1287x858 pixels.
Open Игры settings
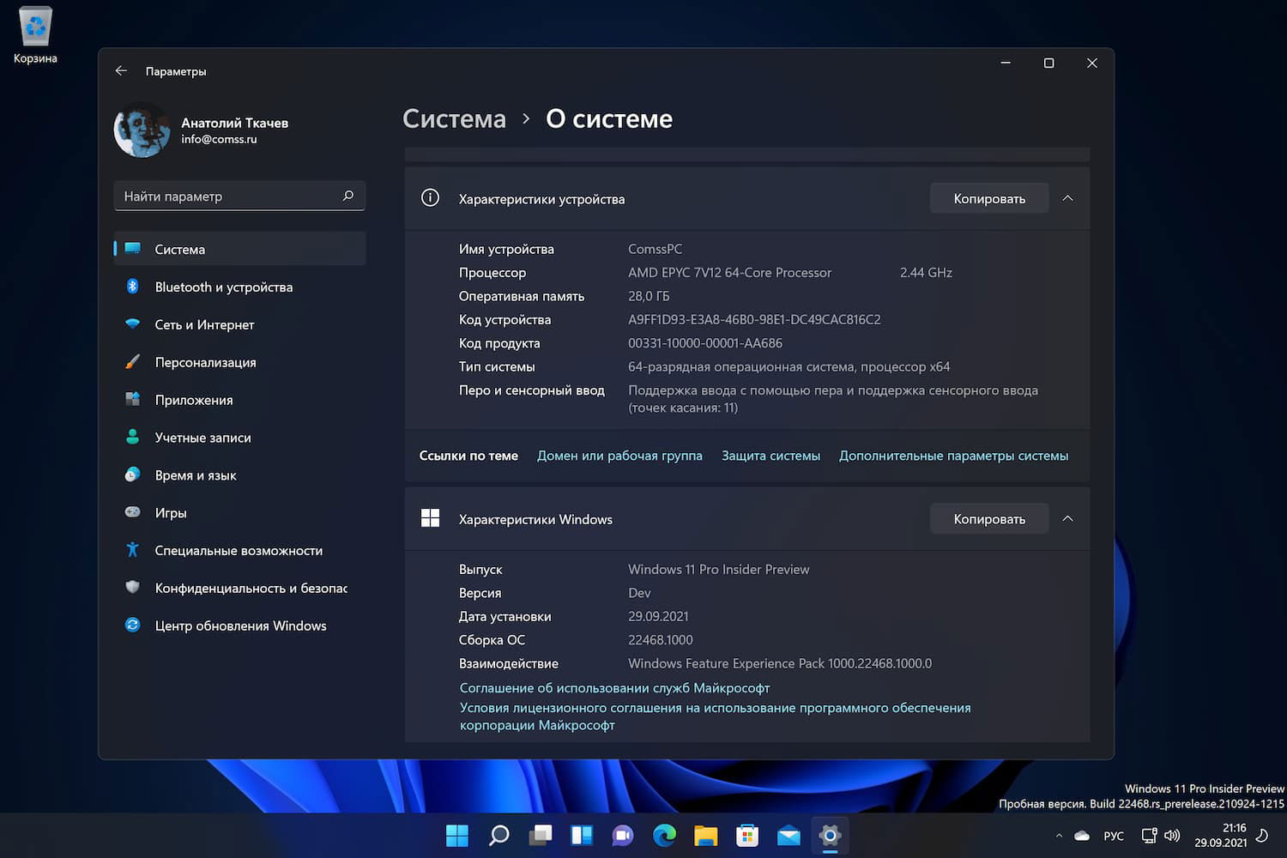(171, 512)
